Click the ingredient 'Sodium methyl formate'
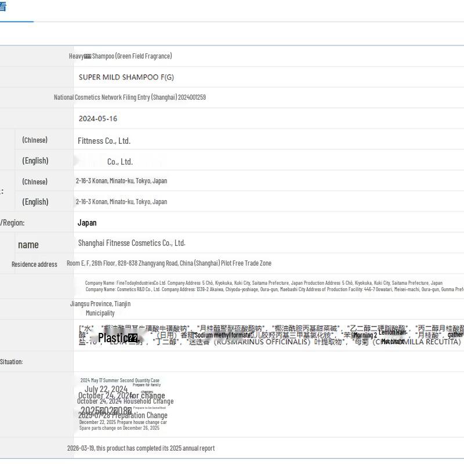This screenshot has width=464, height=464. click(223, 335)
